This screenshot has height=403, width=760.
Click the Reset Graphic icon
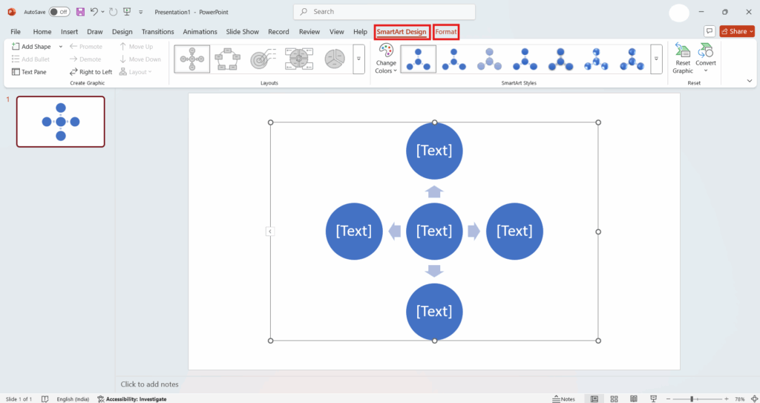(x=683, y=59)
